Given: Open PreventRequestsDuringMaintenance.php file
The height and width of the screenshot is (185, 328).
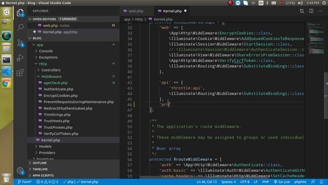Looking at the screenshot, I should [73, 102].
